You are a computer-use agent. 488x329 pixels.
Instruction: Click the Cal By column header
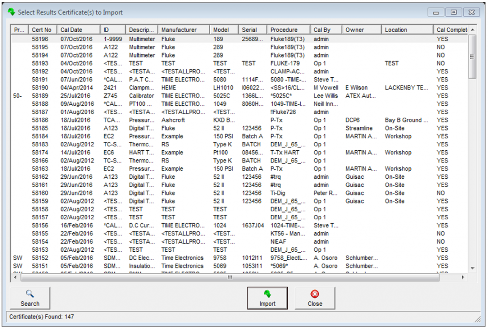[322, 30]
